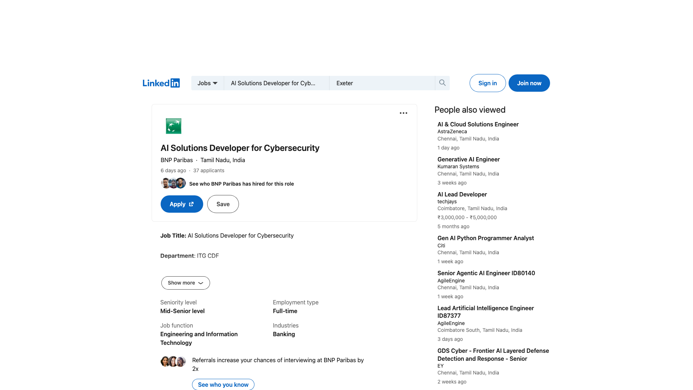693x390 pixels.
Task: Click 'Engineering and Information Technology' job function
Action: click(x=199, y=338)
